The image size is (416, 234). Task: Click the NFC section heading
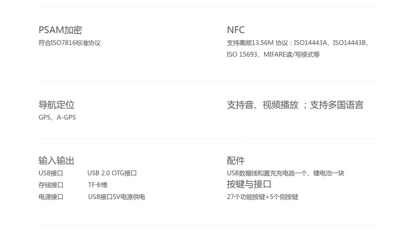tap(236, 30)
